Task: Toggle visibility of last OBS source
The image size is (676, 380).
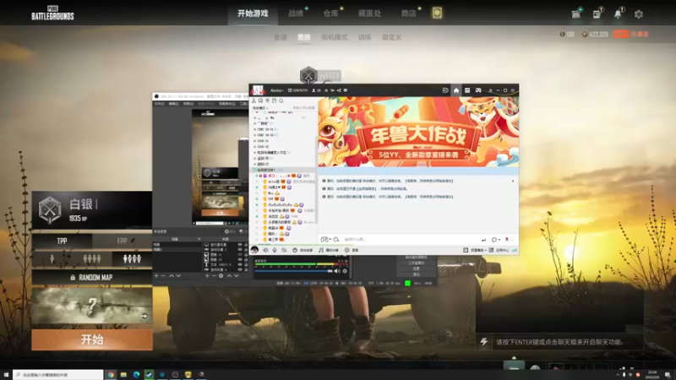Action: pyautogui.click(x=240, y=269)
